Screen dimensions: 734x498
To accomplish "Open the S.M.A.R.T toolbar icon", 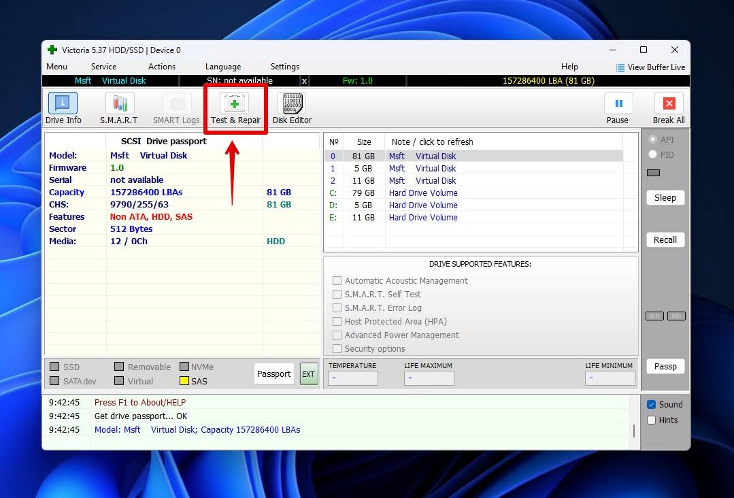I will pos(119,104).
